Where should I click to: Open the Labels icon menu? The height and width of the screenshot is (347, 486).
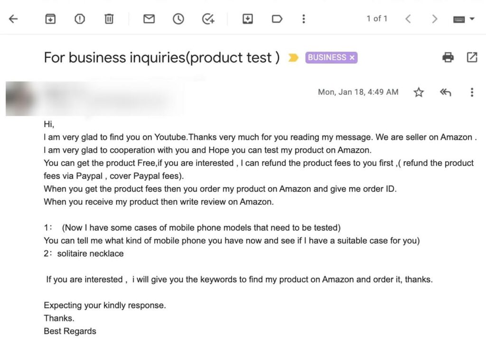click(x=277, y=19)
